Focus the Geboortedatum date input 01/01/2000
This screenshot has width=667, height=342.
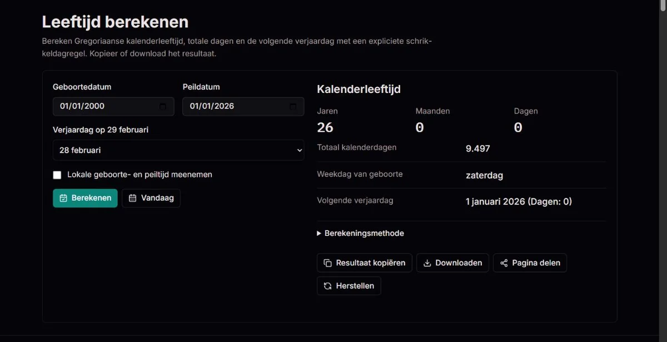tap(113, 106)
